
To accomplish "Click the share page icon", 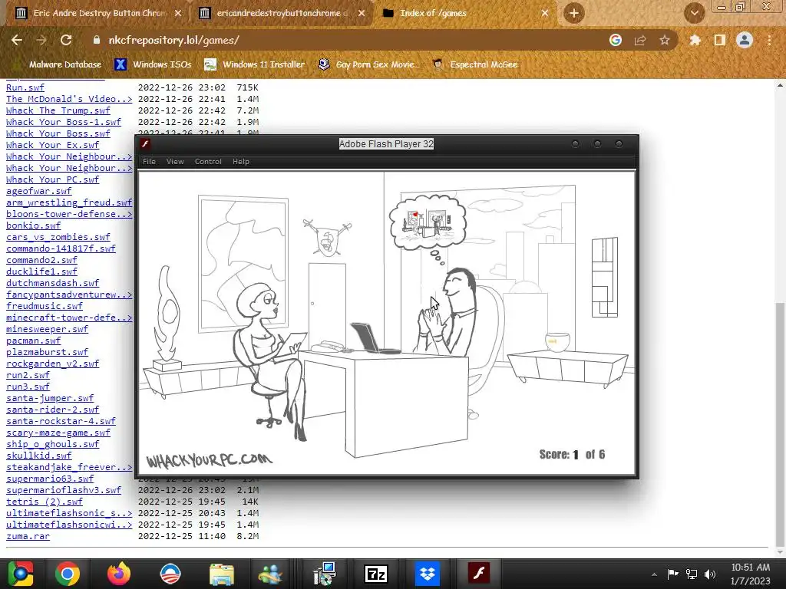I will (640, 40).
